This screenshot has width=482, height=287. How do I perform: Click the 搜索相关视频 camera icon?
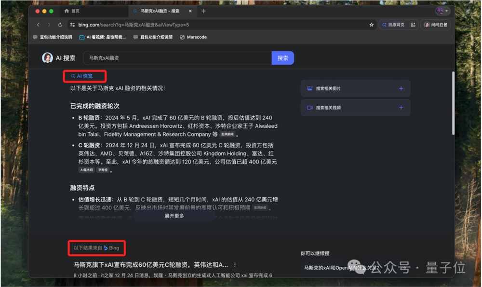(x=309, y=107)
